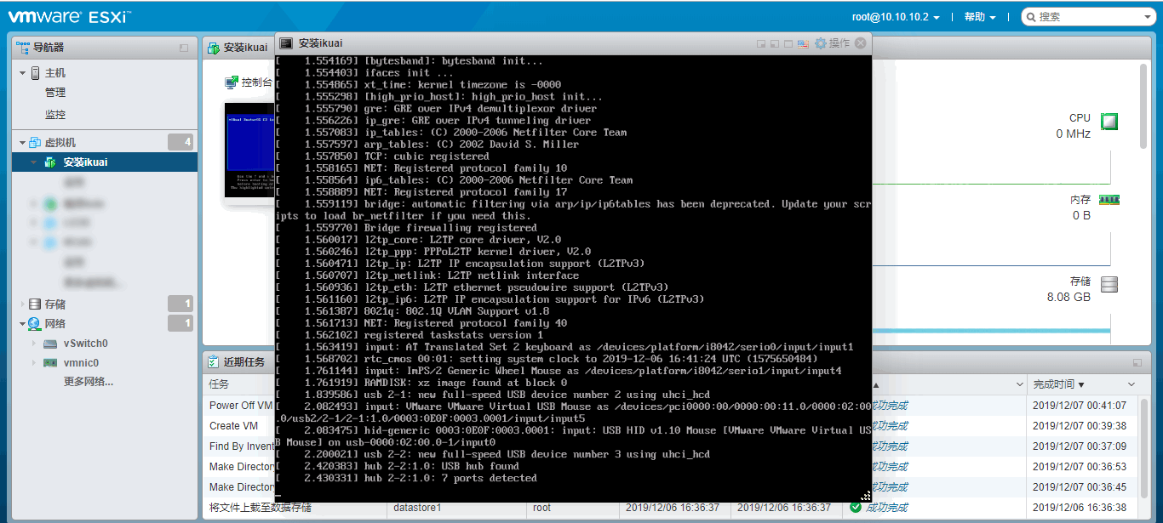Click the 0 MHz CPU value
The width and height of the screenshot is (1163, 523).
pyautogui.click(x=1074, y=134)
